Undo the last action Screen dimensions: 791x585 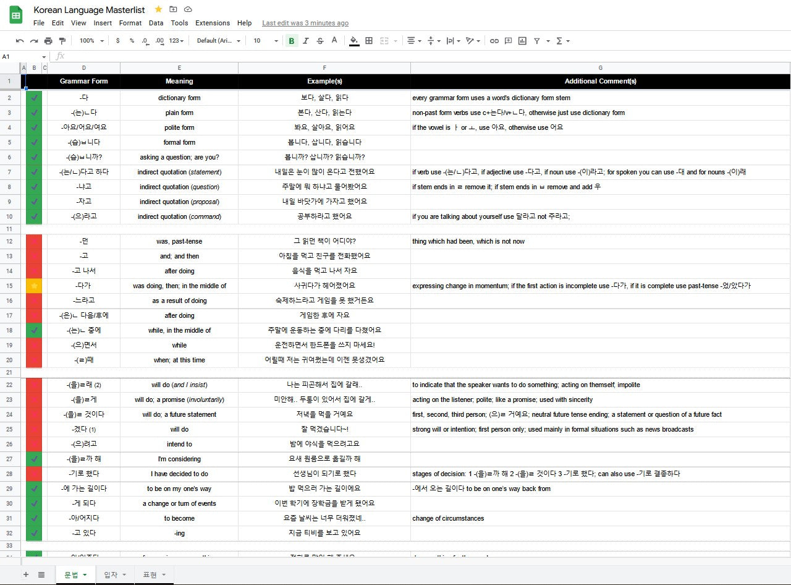pyautogui.click(x=19, y=40)
